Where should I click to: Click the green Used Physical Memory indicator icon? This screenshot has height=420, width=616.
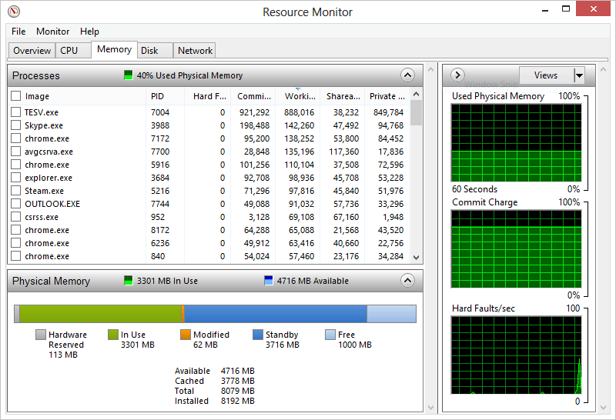coord(128,75)
